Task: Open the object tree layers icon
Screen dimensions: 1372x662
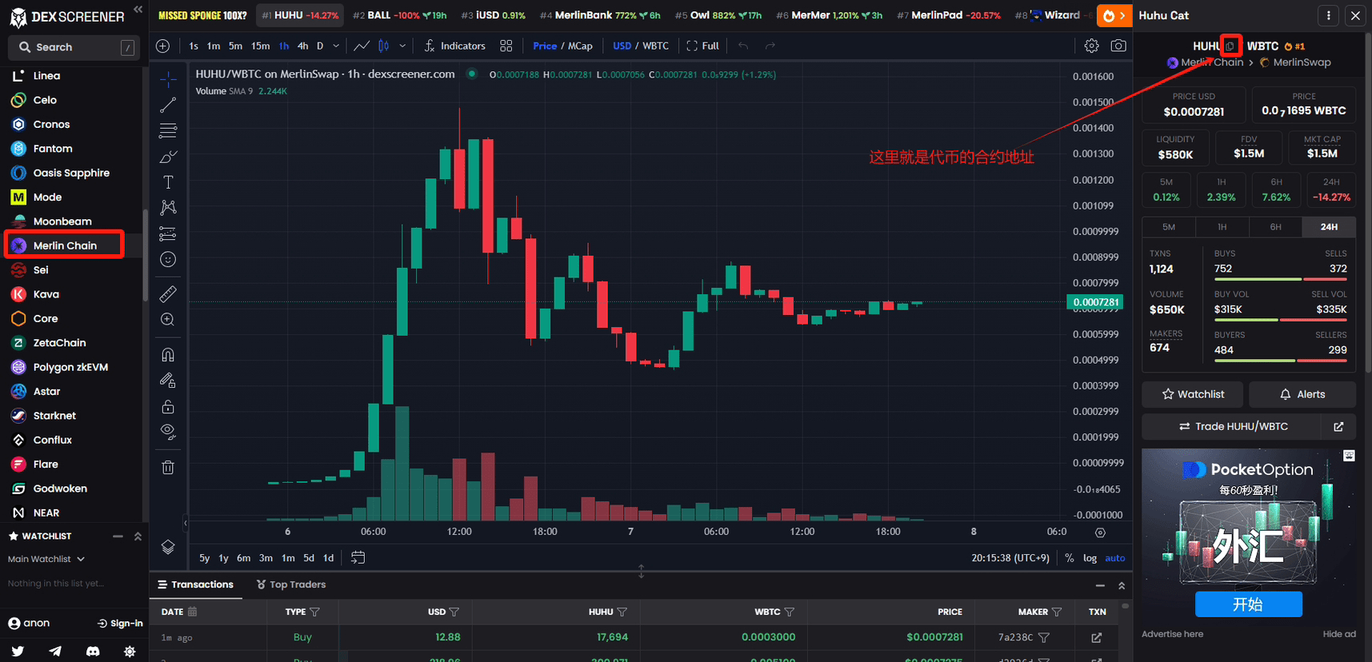Action: (168, 547)
